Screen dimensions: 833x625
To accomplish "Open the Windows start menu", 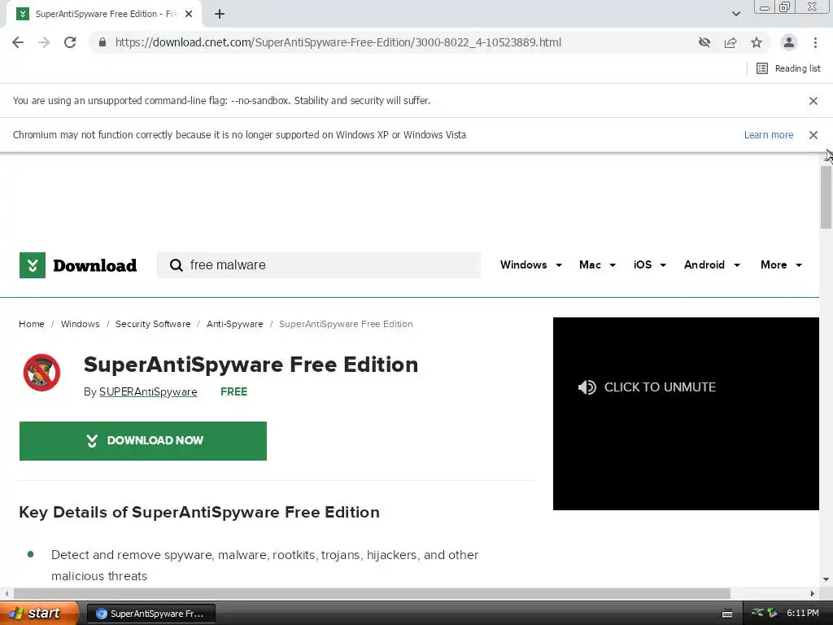I will (x=39, y=614).
